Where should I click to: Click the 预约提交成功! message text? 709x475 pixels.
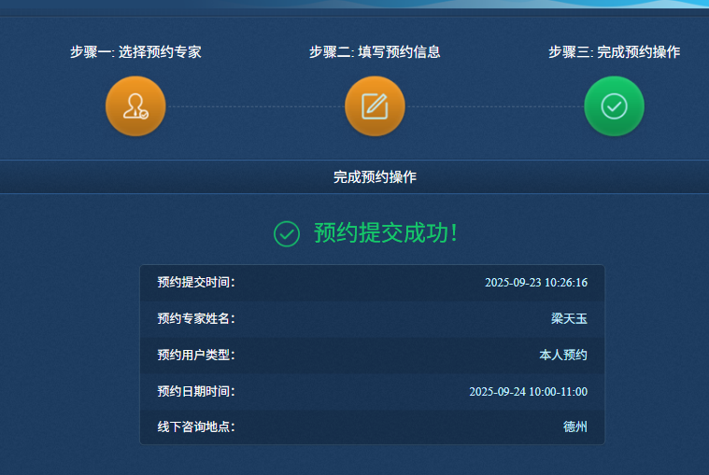coord(386,233)
